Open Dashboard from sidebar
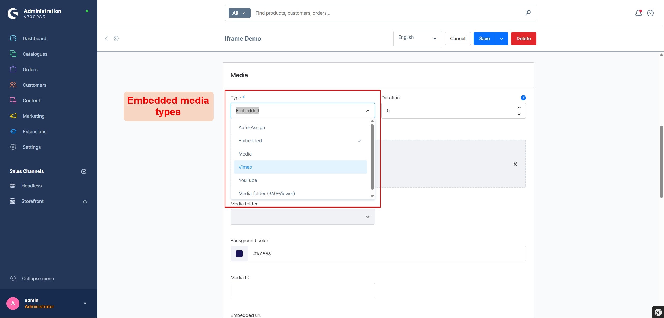This screenshot has width=664, height=318. [x=35, y=38]
